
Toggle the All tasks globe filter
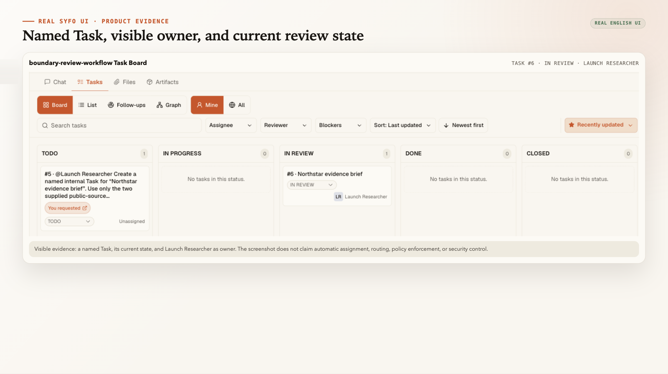(232, 105)
